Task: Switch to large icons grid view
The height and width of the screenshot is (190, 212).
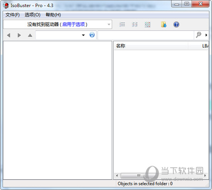Action: pyautogui.click(x=147, y=25)
